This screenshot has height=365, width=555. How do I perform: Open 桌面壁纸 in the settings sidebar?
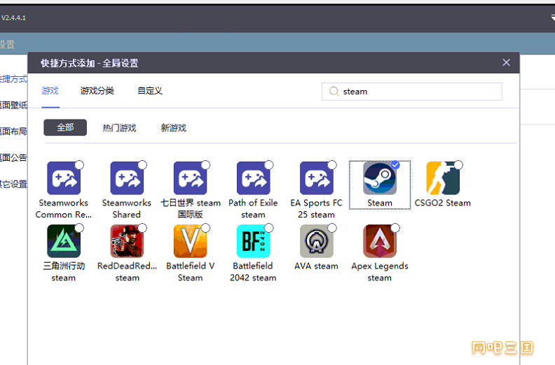point(13,105)
